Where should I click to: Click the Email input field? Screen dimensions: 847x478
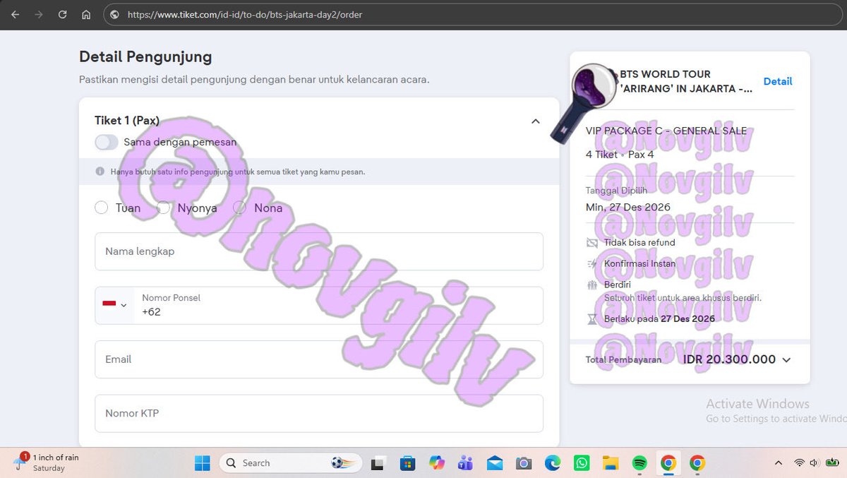pyautogui.click(x=319, y=359)
